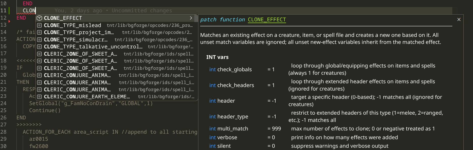Click the CLONE_TYPE_project_im… constant icon

click(39, 32)
